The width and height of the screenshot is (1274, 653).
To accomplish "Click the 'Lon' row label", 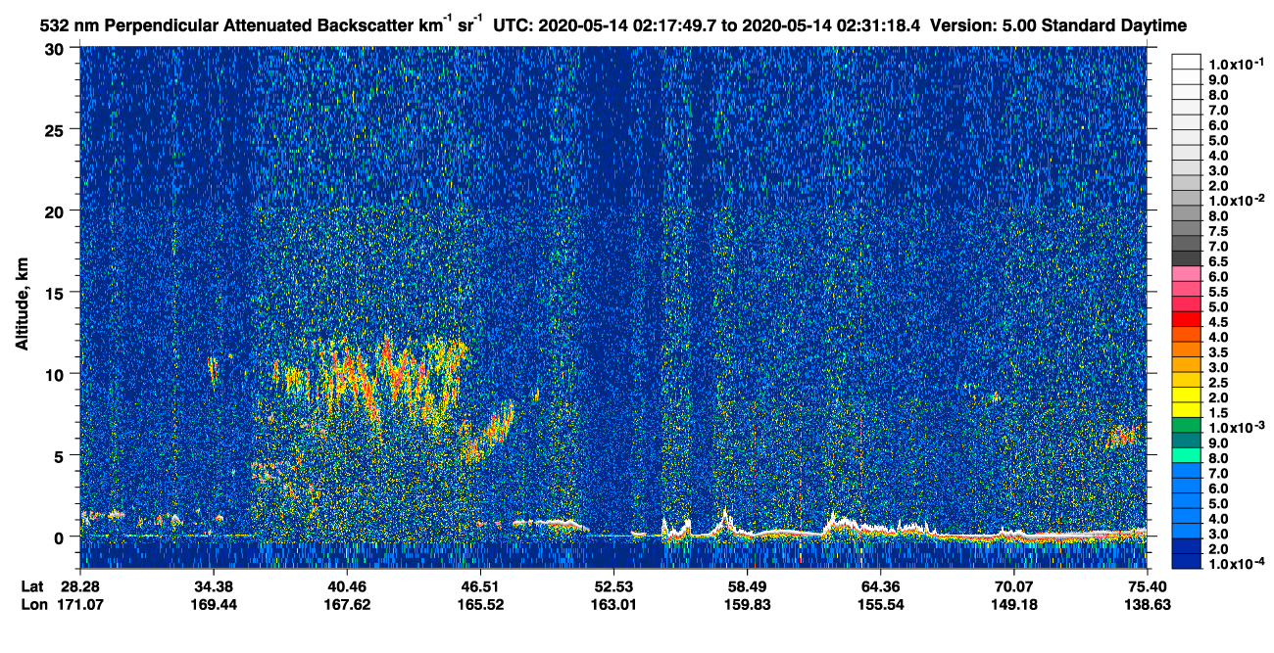I will tap(32, 604).
